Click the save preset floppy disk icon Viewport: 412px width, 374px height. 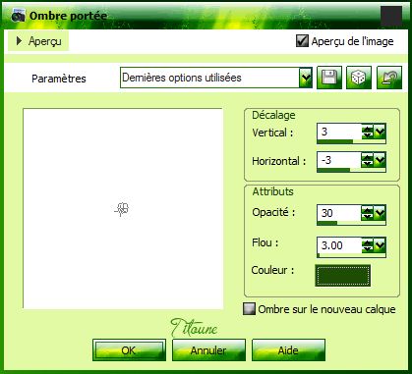[329, 78]
